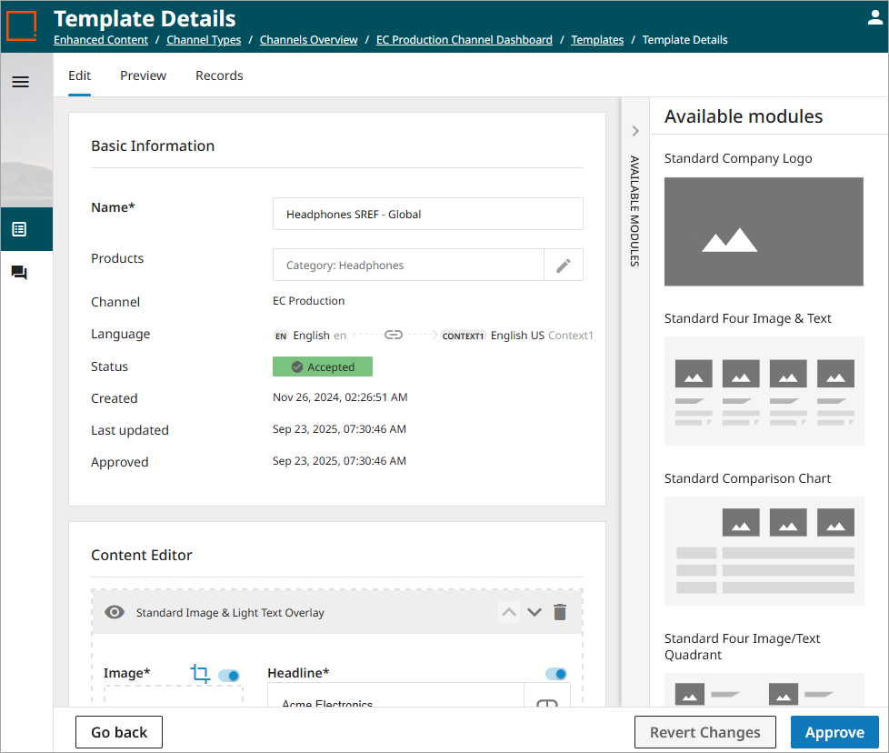Move module up with the up chevron

[x=509, y=612]
